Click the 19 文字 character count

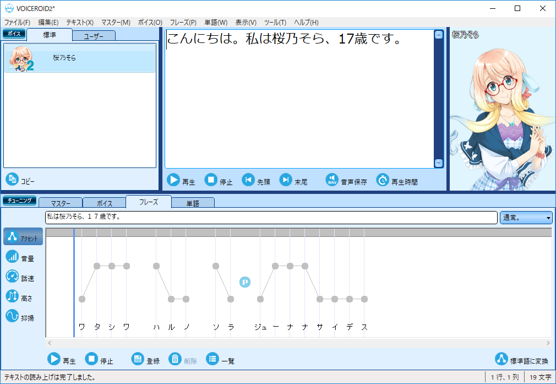(x=540, y=377)
